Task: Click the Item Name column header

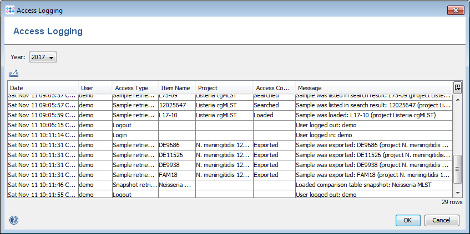Action: click(175, 88)
